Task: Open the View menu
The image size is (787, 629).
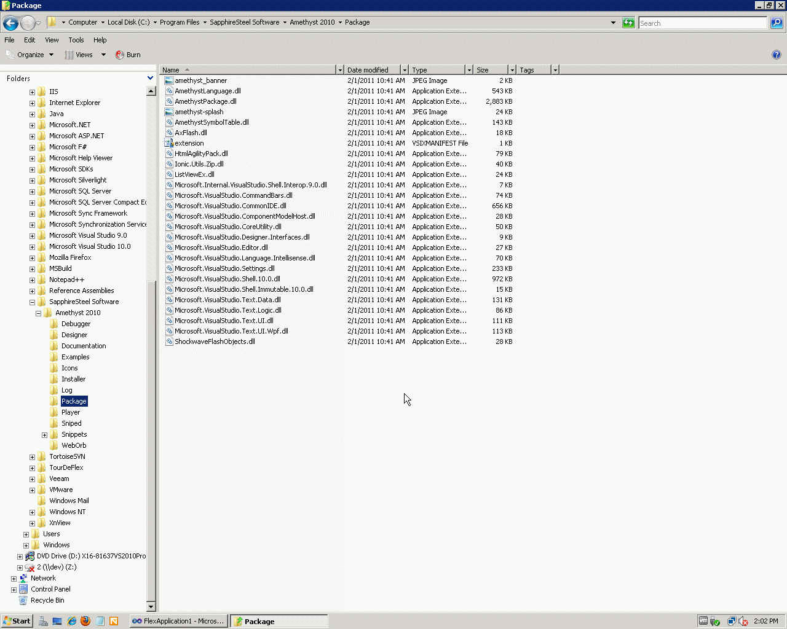Action: point(52,40)
